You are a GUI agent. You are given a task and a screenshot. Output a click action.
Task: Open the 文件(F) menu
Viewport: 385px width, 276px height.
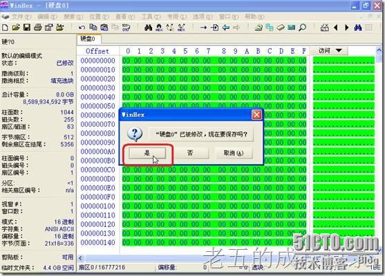click(x=21, y=17)
